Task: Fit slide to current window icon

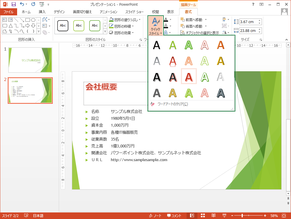Action: [x=284, y=216]
